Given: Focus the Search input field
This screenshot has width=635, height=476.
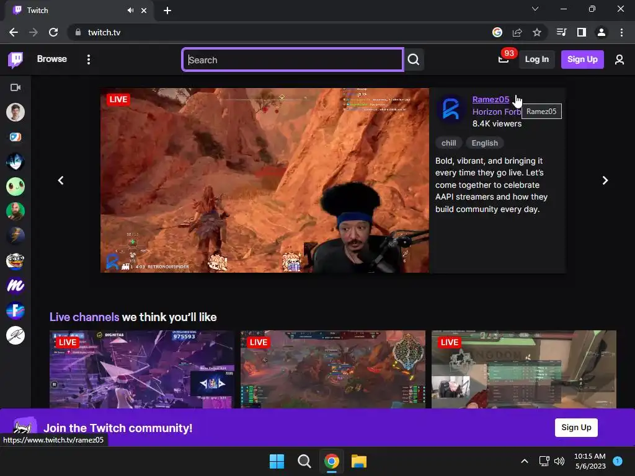Looking at the screenshot, I should coord(293,60).
